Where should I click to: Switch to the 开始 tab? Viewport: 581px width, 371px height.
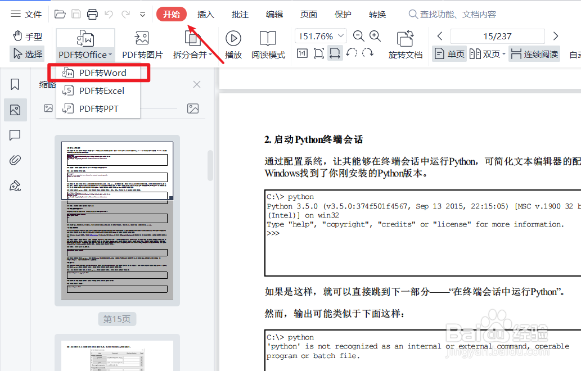172,15
